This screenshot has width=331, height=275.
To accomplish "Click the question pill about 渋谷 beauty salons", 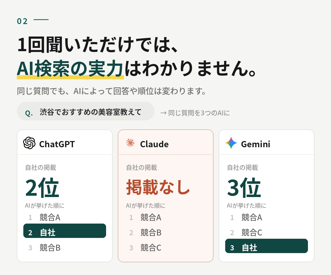I will (x=86, y=111).
